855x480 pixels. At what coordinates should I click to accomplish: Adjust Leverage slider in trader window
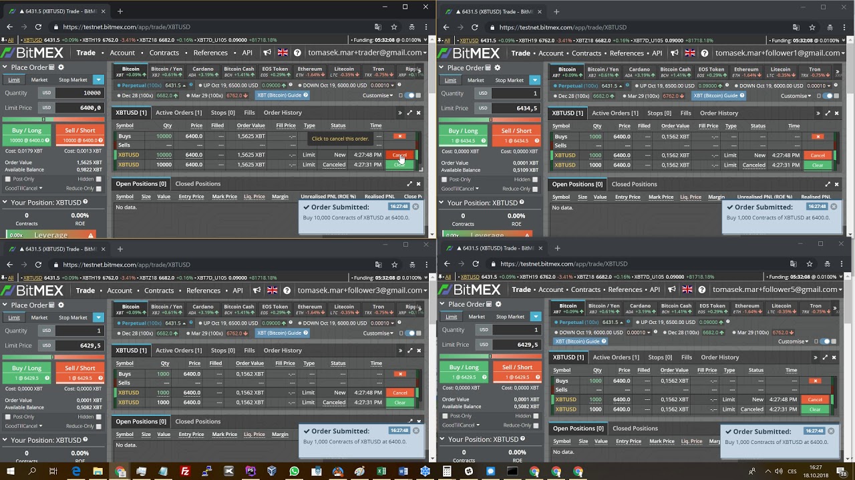pyautogui.click(x=51, y=235)
